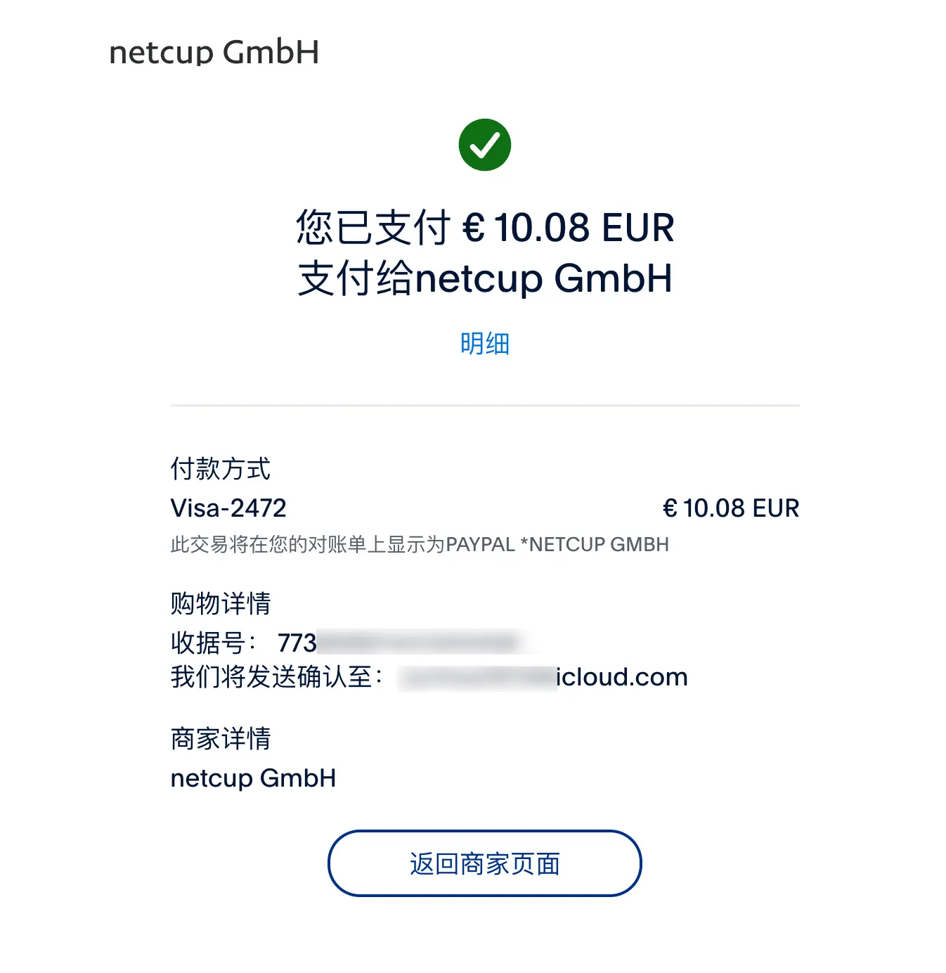
Task: Click the 返回商家页面 button
Action: click(x=484, y=863)
